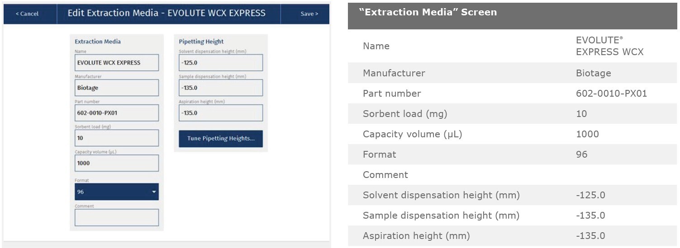
Task: Click the Capacity volume (µL) input
Action: (117, 163)
